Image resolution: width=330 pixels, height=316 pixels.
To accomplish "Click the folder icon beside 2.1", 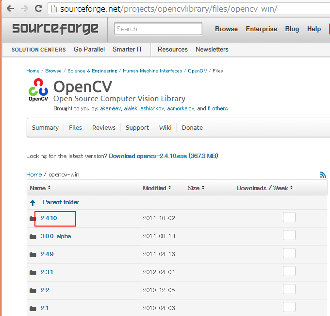I will pyautogui.click(x=33, y=309).
